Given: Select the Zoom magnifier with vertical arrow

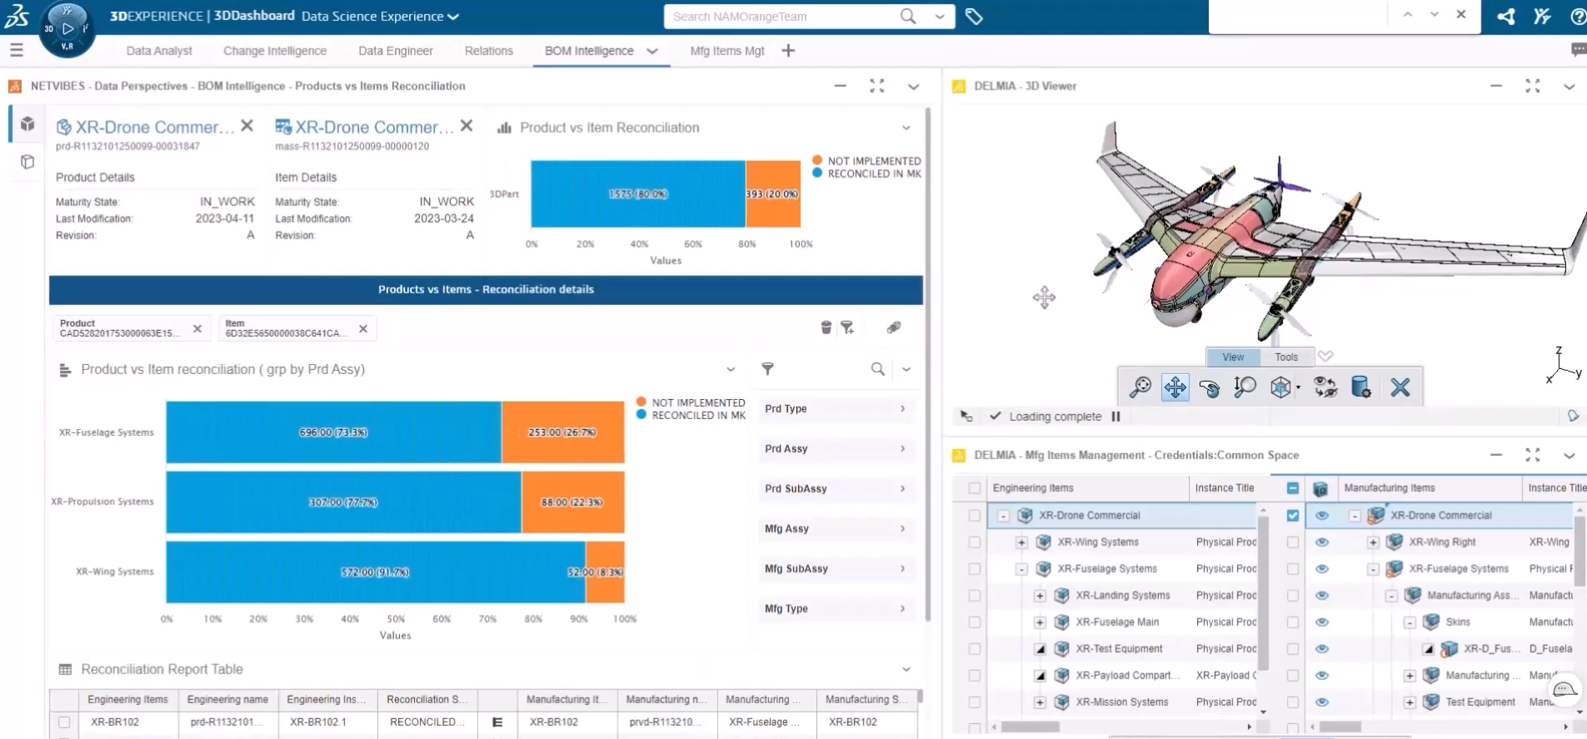Looking at the screenshot, I should pos(1245,387).
